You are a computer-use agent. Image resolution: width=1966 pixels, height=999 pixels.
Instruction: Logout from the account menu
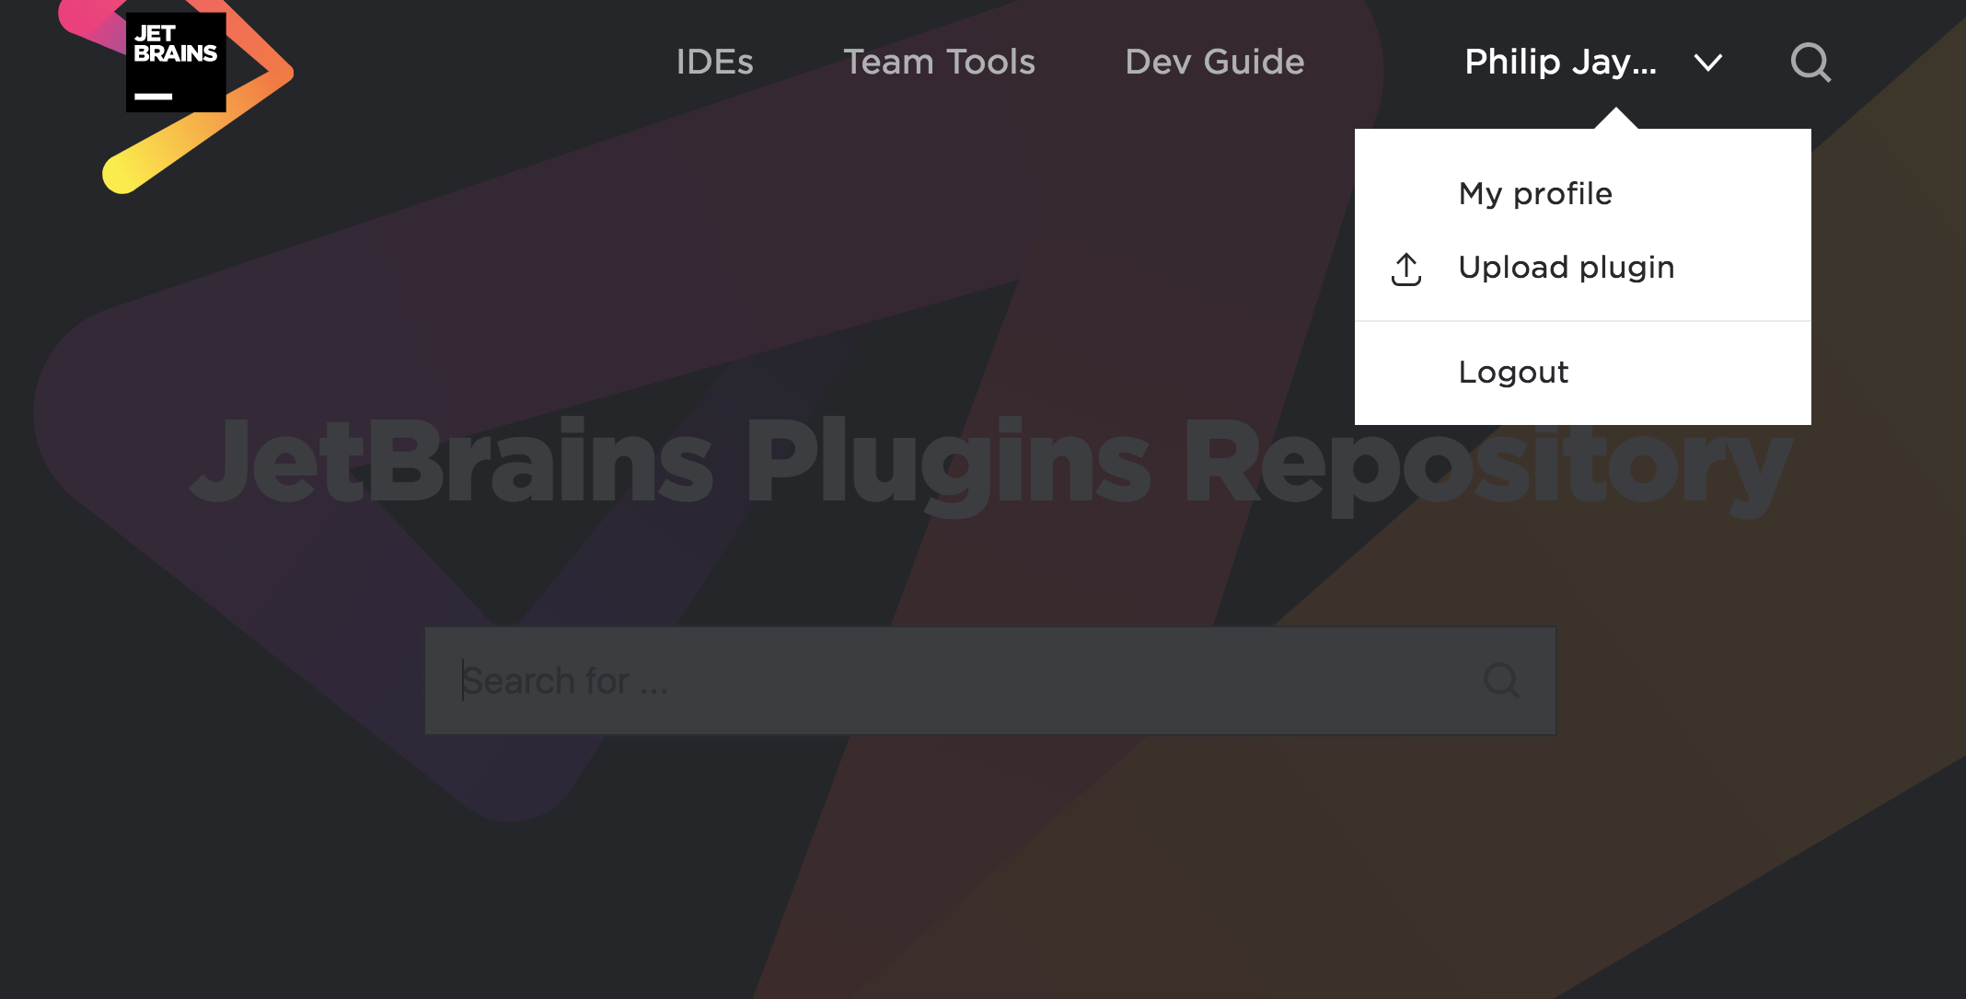click(1513, 372)
